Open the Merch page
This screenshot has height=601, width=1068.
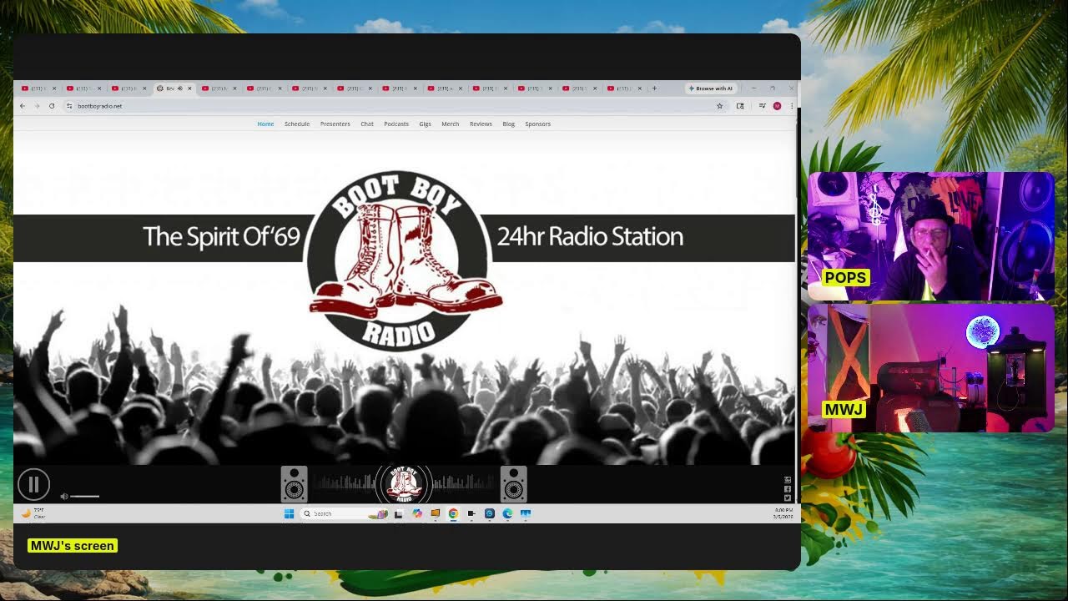coord(451,124)
